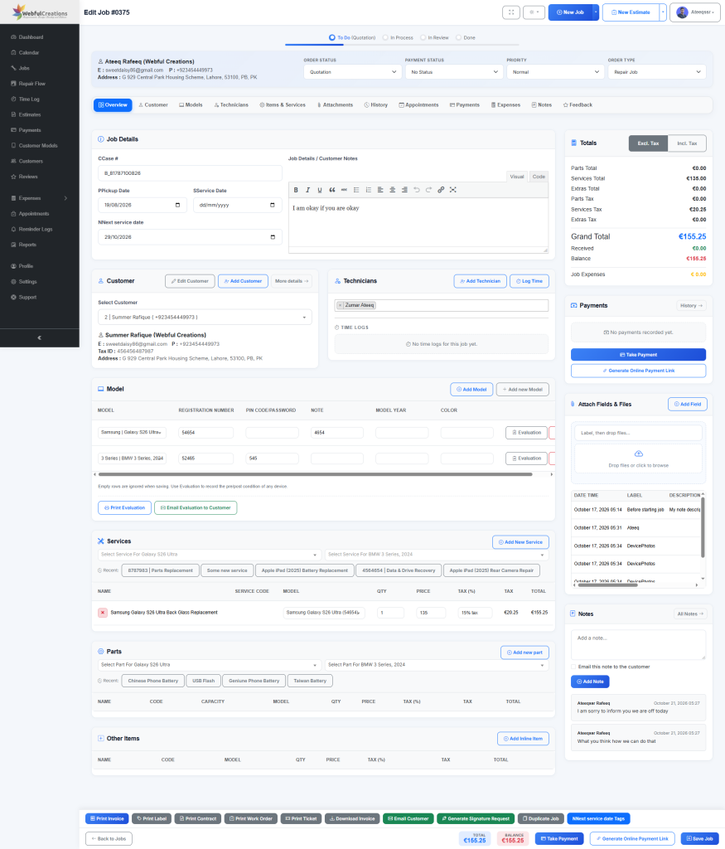Click the insert link icon in editor
The width and height of the screenshot is (725, 849).
pos(441,190)
